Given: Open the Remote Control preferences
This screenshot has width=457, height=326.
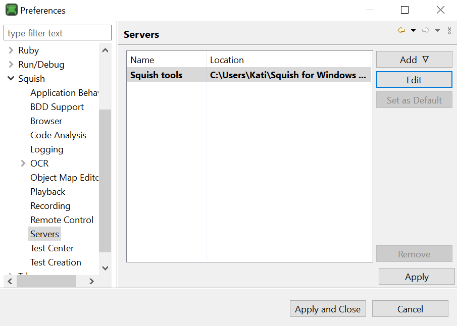Looking at the screenshot, I should coord(62,220).
